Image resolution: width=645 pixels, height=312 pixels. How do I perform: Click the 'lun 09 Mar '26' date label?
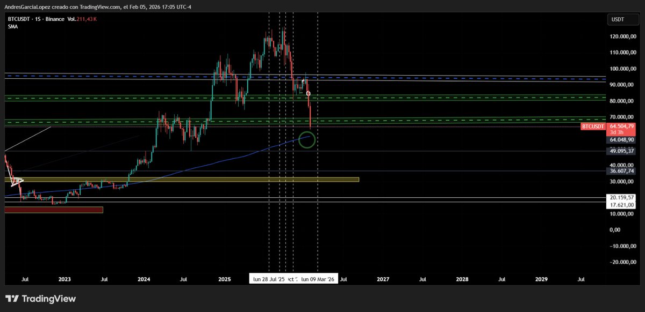point(318,279)
